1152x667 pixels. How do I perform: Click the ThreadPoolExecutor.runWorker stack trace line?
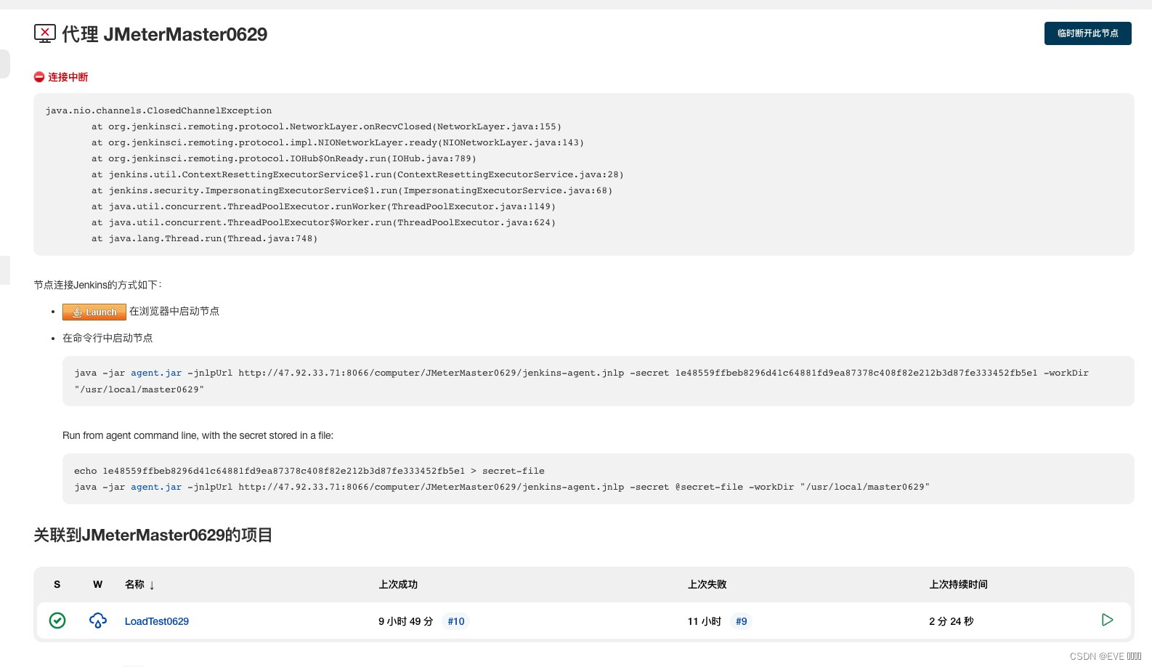(323, 206)
